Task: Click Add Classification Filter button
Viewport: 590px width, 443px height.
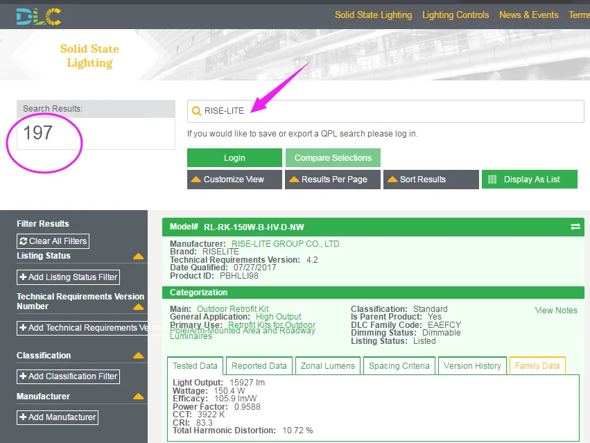Action: 68,376
